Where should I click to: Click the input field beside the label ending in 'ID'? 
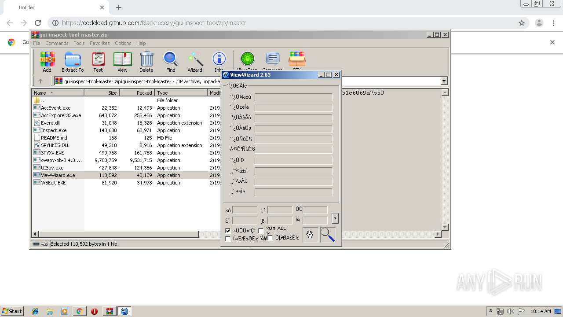click(x=293, y=160)
